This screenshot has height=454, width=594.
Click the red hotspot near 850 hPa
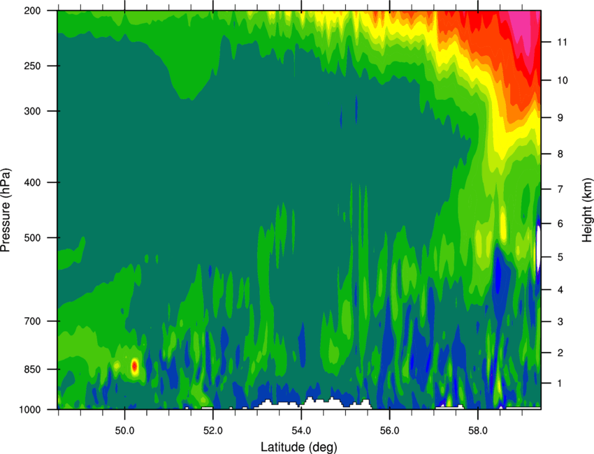(x=134, y=366)
